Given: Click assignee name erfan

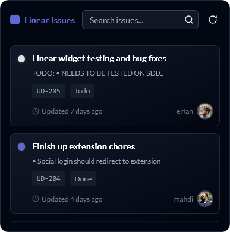Looking at the screenshot, I should [x=185, y=111].
